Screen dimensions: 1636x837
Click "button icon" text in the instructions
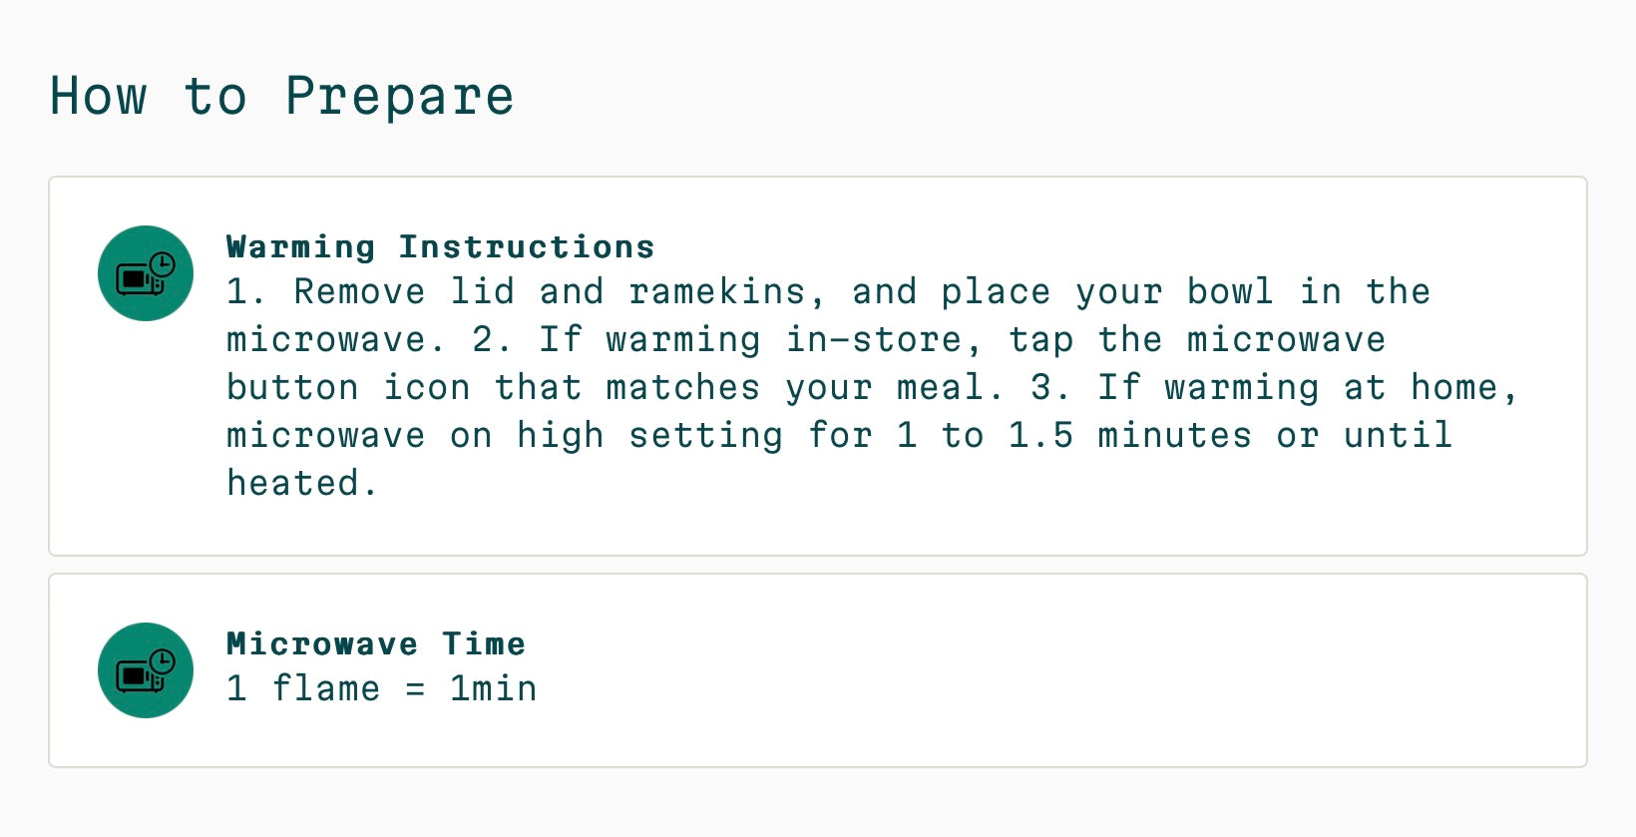(348, 387)
